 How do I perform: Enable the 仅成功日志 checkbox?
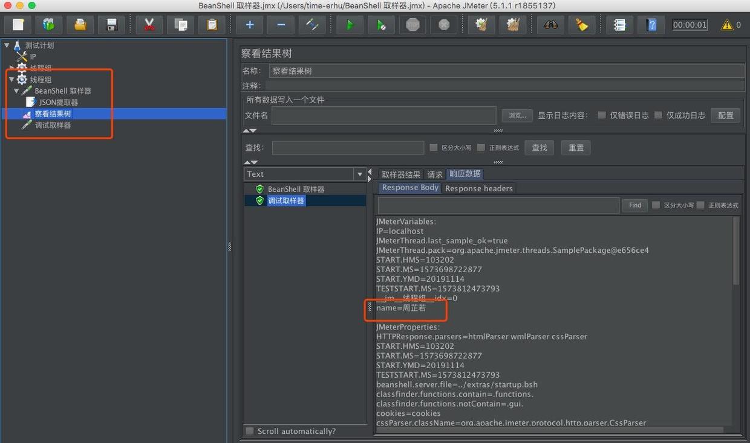[658, 115]
